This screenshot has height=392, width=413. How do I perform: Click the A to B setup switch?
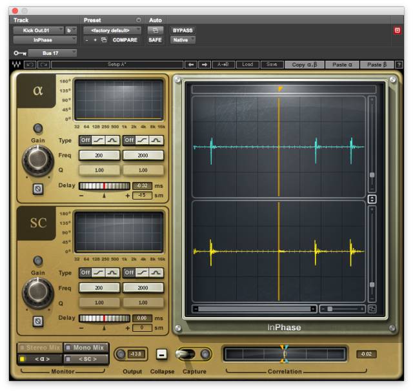223,65
